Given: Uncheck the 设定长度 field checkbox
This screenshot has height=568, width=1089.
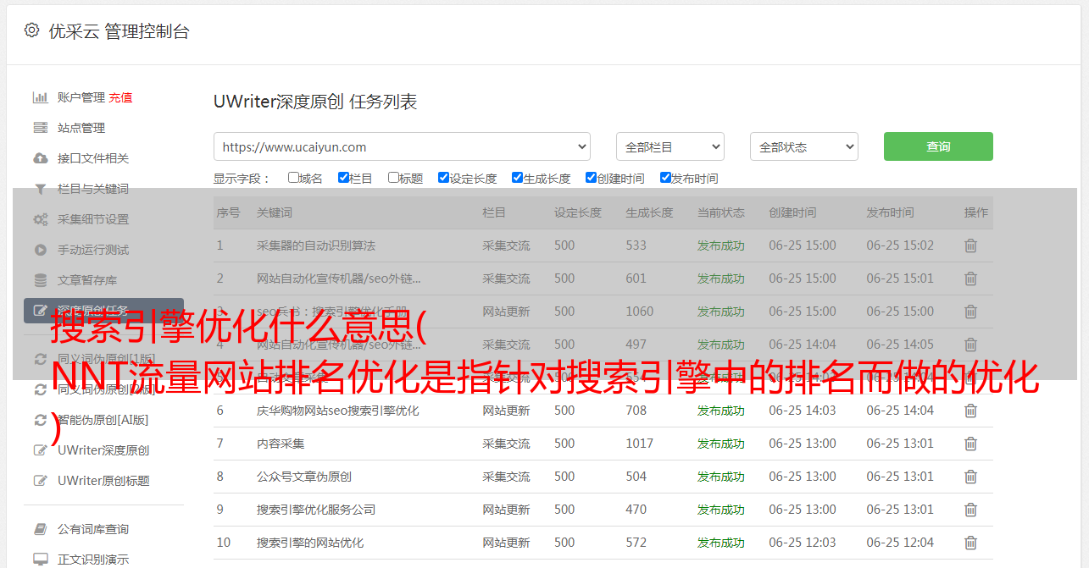Looking at the screenshot, I should tap(443, 178).
